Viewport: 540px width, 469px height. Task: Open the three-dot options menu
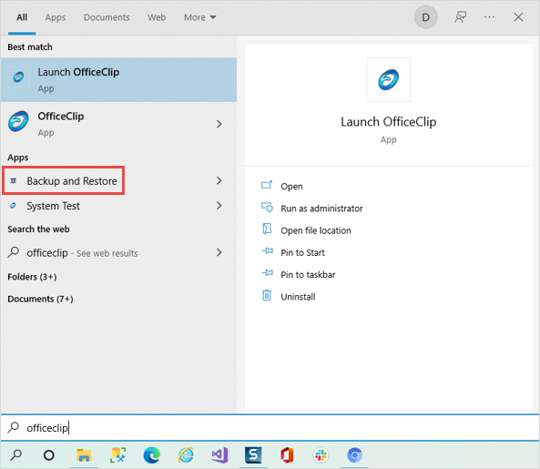[x=489, y=17]
